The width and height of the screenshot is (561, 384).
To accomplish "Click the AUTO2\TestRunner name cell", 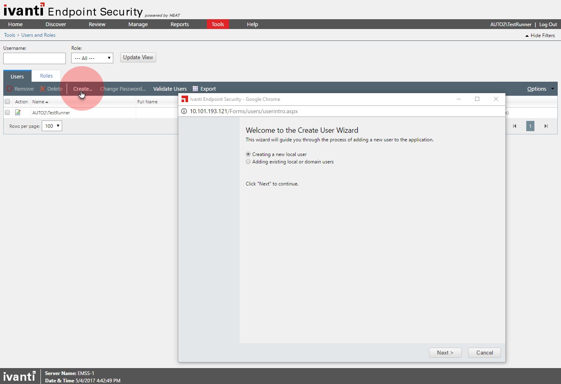I will coord(51,113).
